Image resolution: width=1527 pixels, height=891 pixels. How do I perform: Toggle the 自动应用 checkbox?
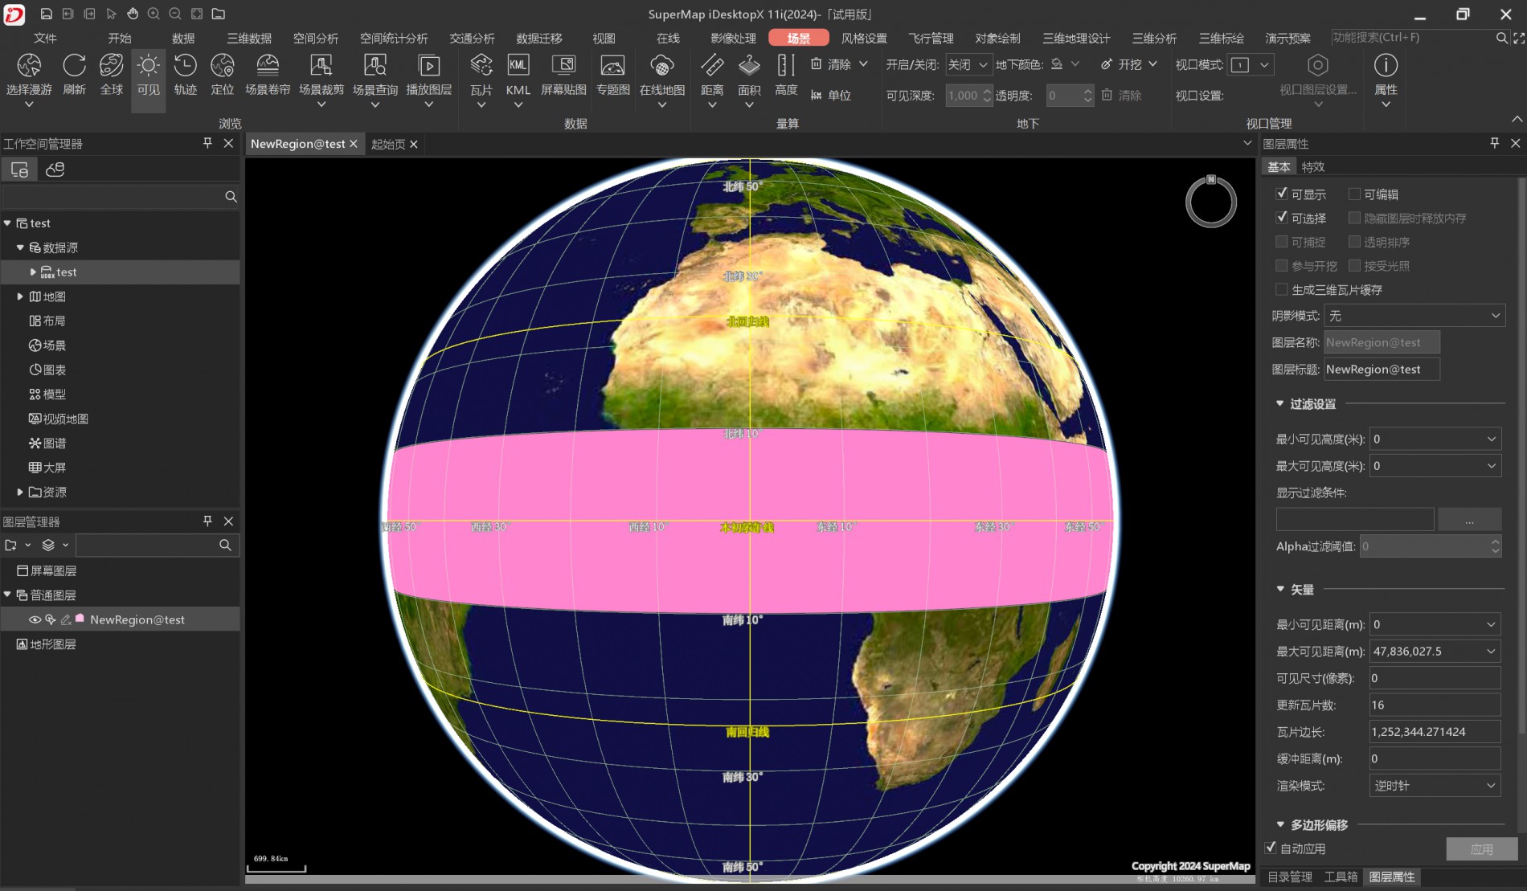point(1271,848)
